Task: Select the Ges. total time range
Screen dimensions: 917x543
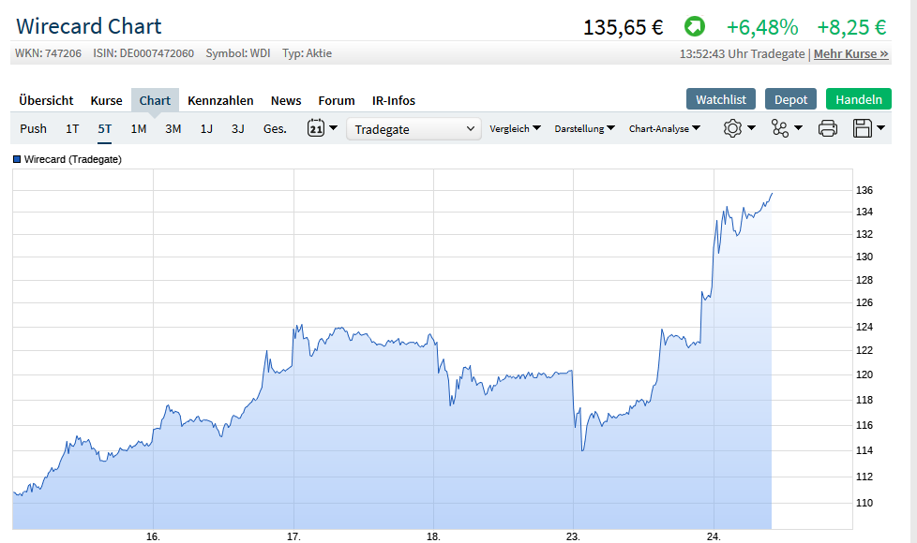Action: pos(275,128)
